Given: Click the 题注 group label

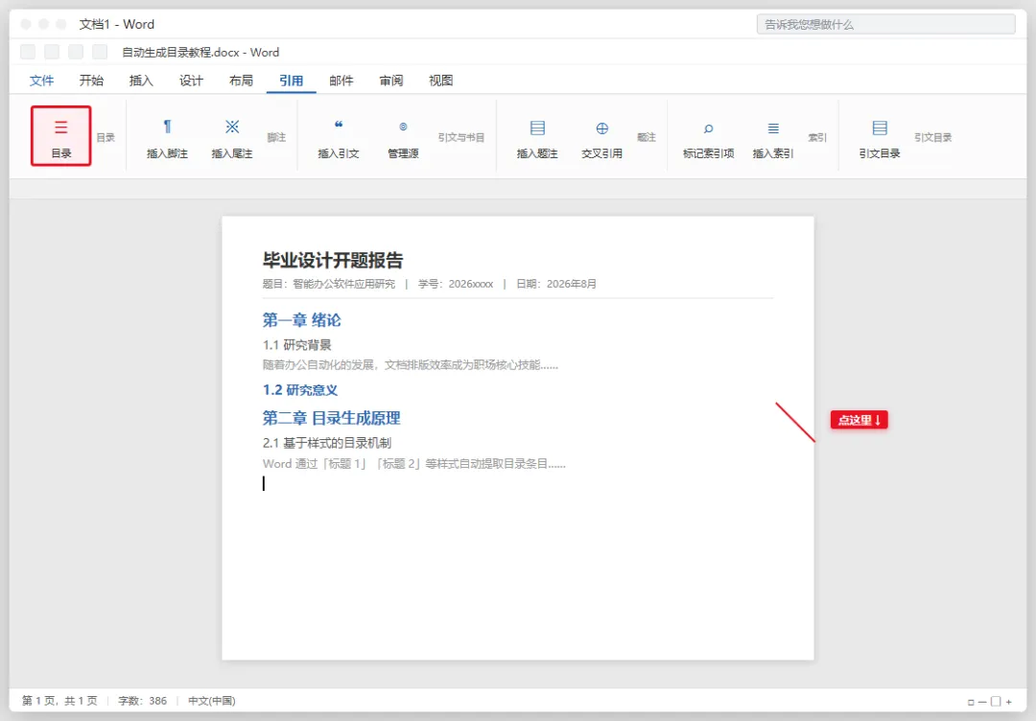Looking at the screenshot, I should tap(647, 137).
